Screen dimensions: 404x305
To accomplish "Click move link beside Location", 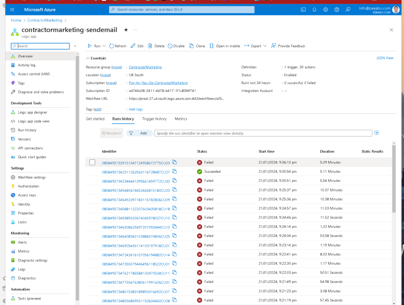I will click(105, 75).
